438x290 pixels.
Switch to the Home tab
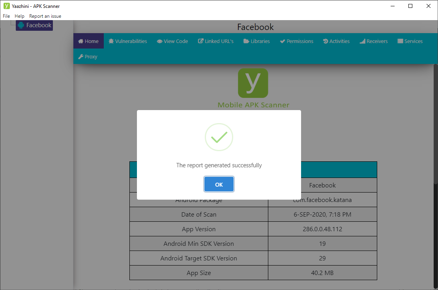click(x=88, y=41)
